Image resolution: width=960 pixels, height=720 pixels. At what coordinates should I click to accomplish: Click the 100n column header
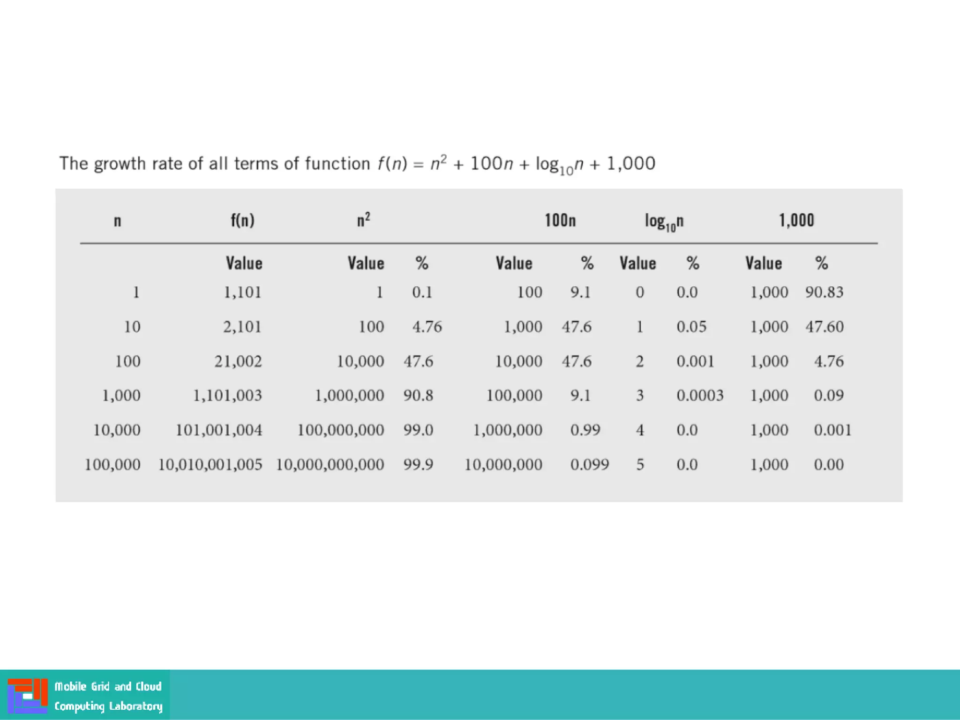[x=560, y=220]
